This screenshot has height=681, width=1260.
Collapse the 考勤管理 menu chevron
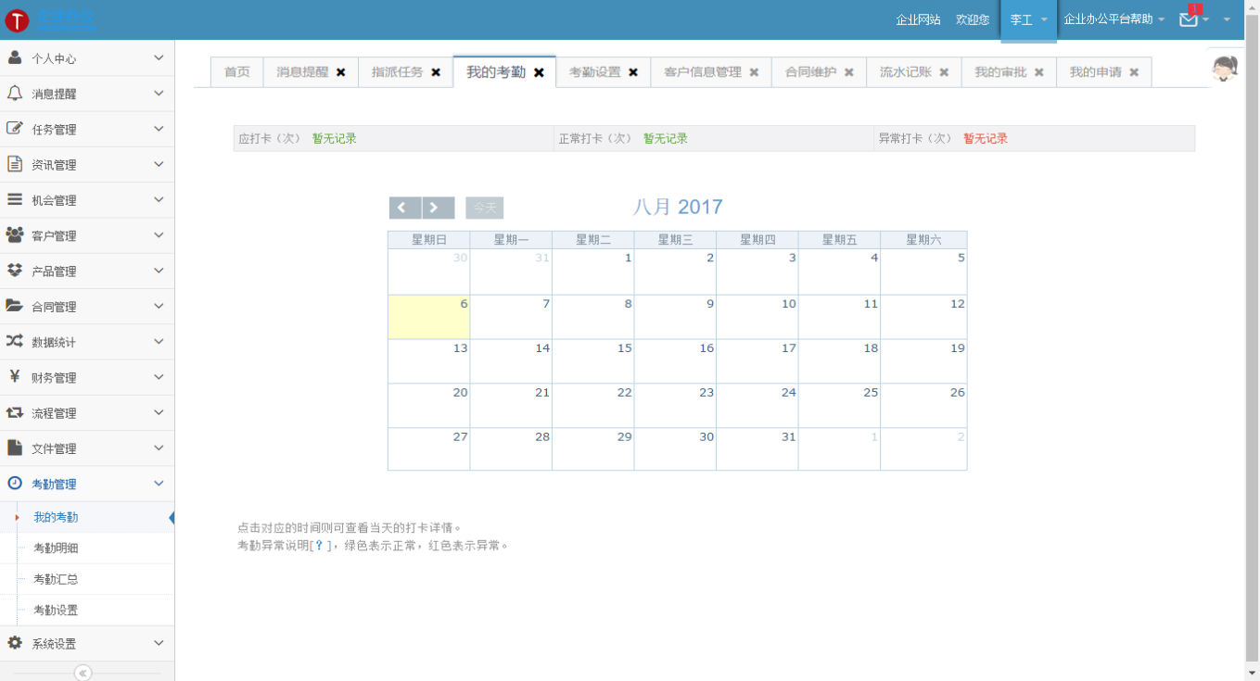click(x=159, y=483)
